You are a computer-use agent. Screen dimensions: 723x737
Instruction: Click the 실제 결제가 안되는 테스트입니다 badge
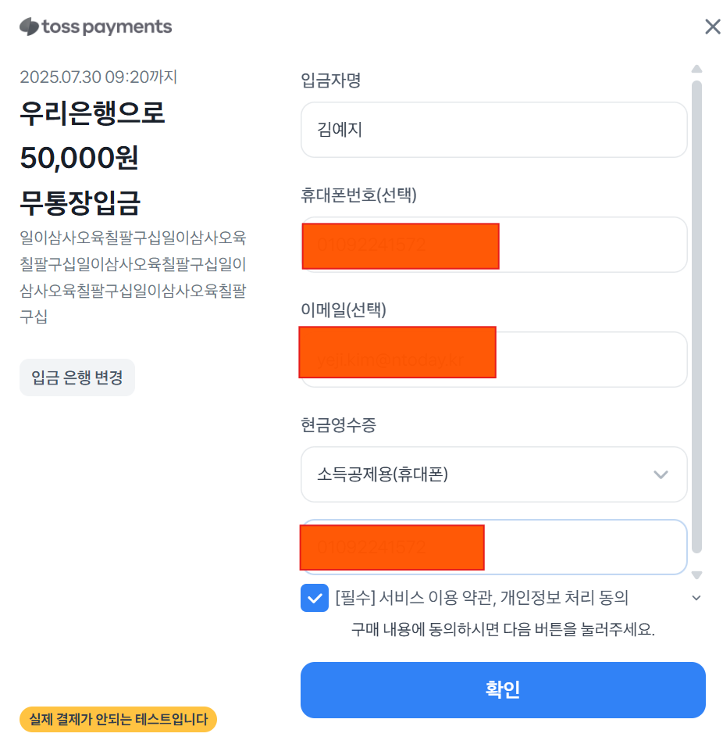[x=119, y=719]
